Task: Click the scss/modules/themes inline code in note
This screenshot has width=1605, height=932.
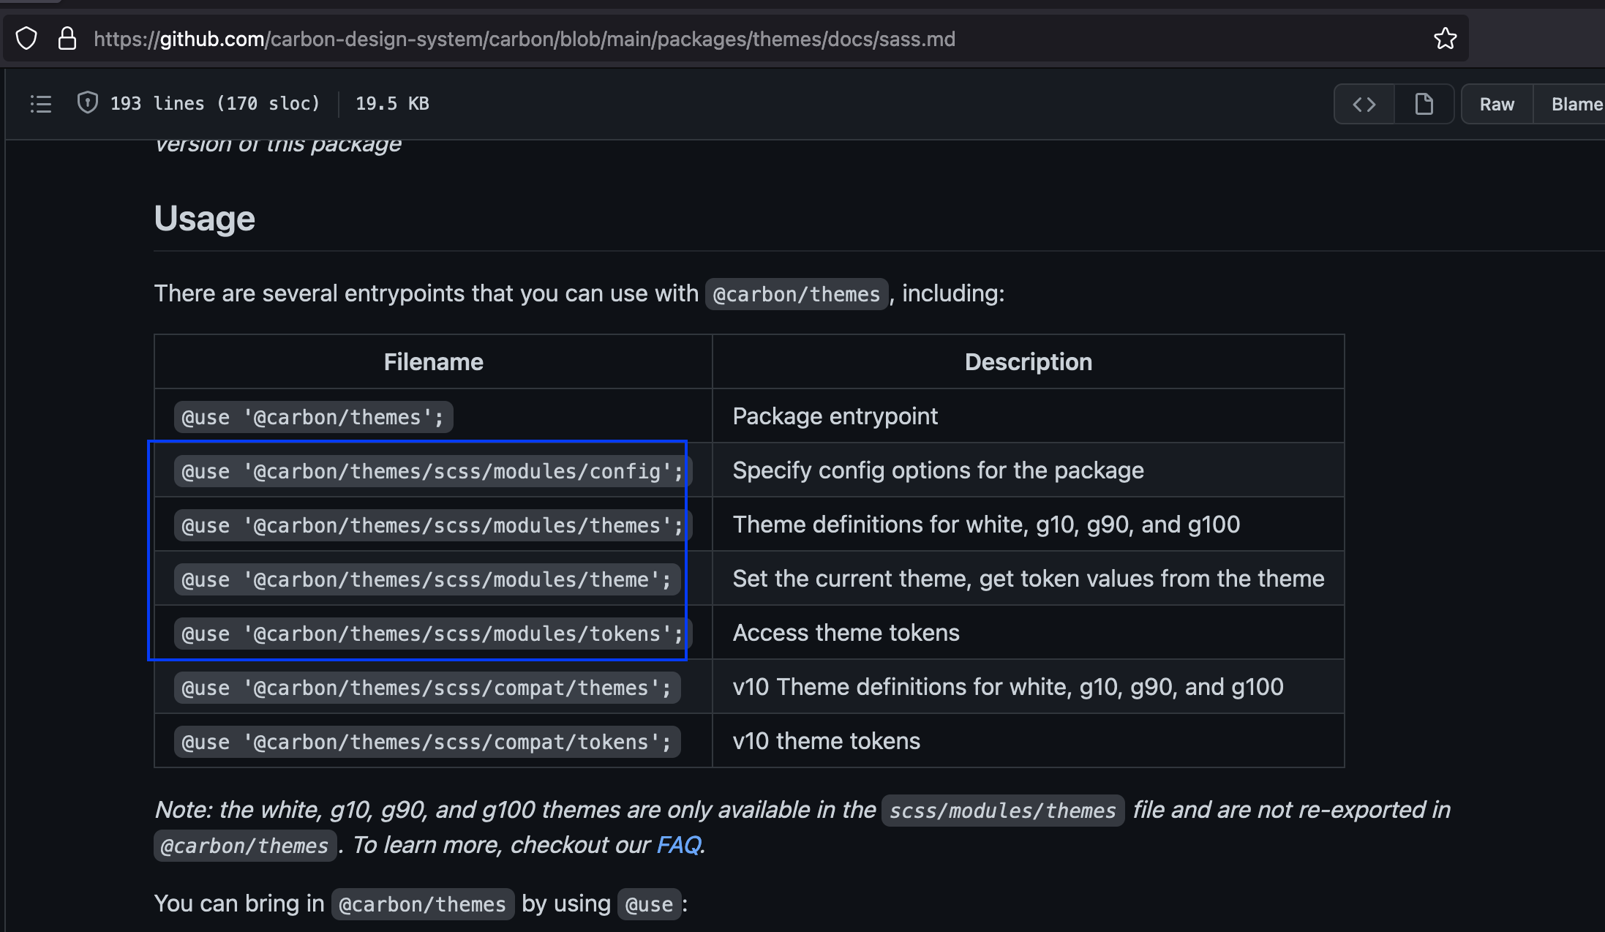Action: 1002,811
